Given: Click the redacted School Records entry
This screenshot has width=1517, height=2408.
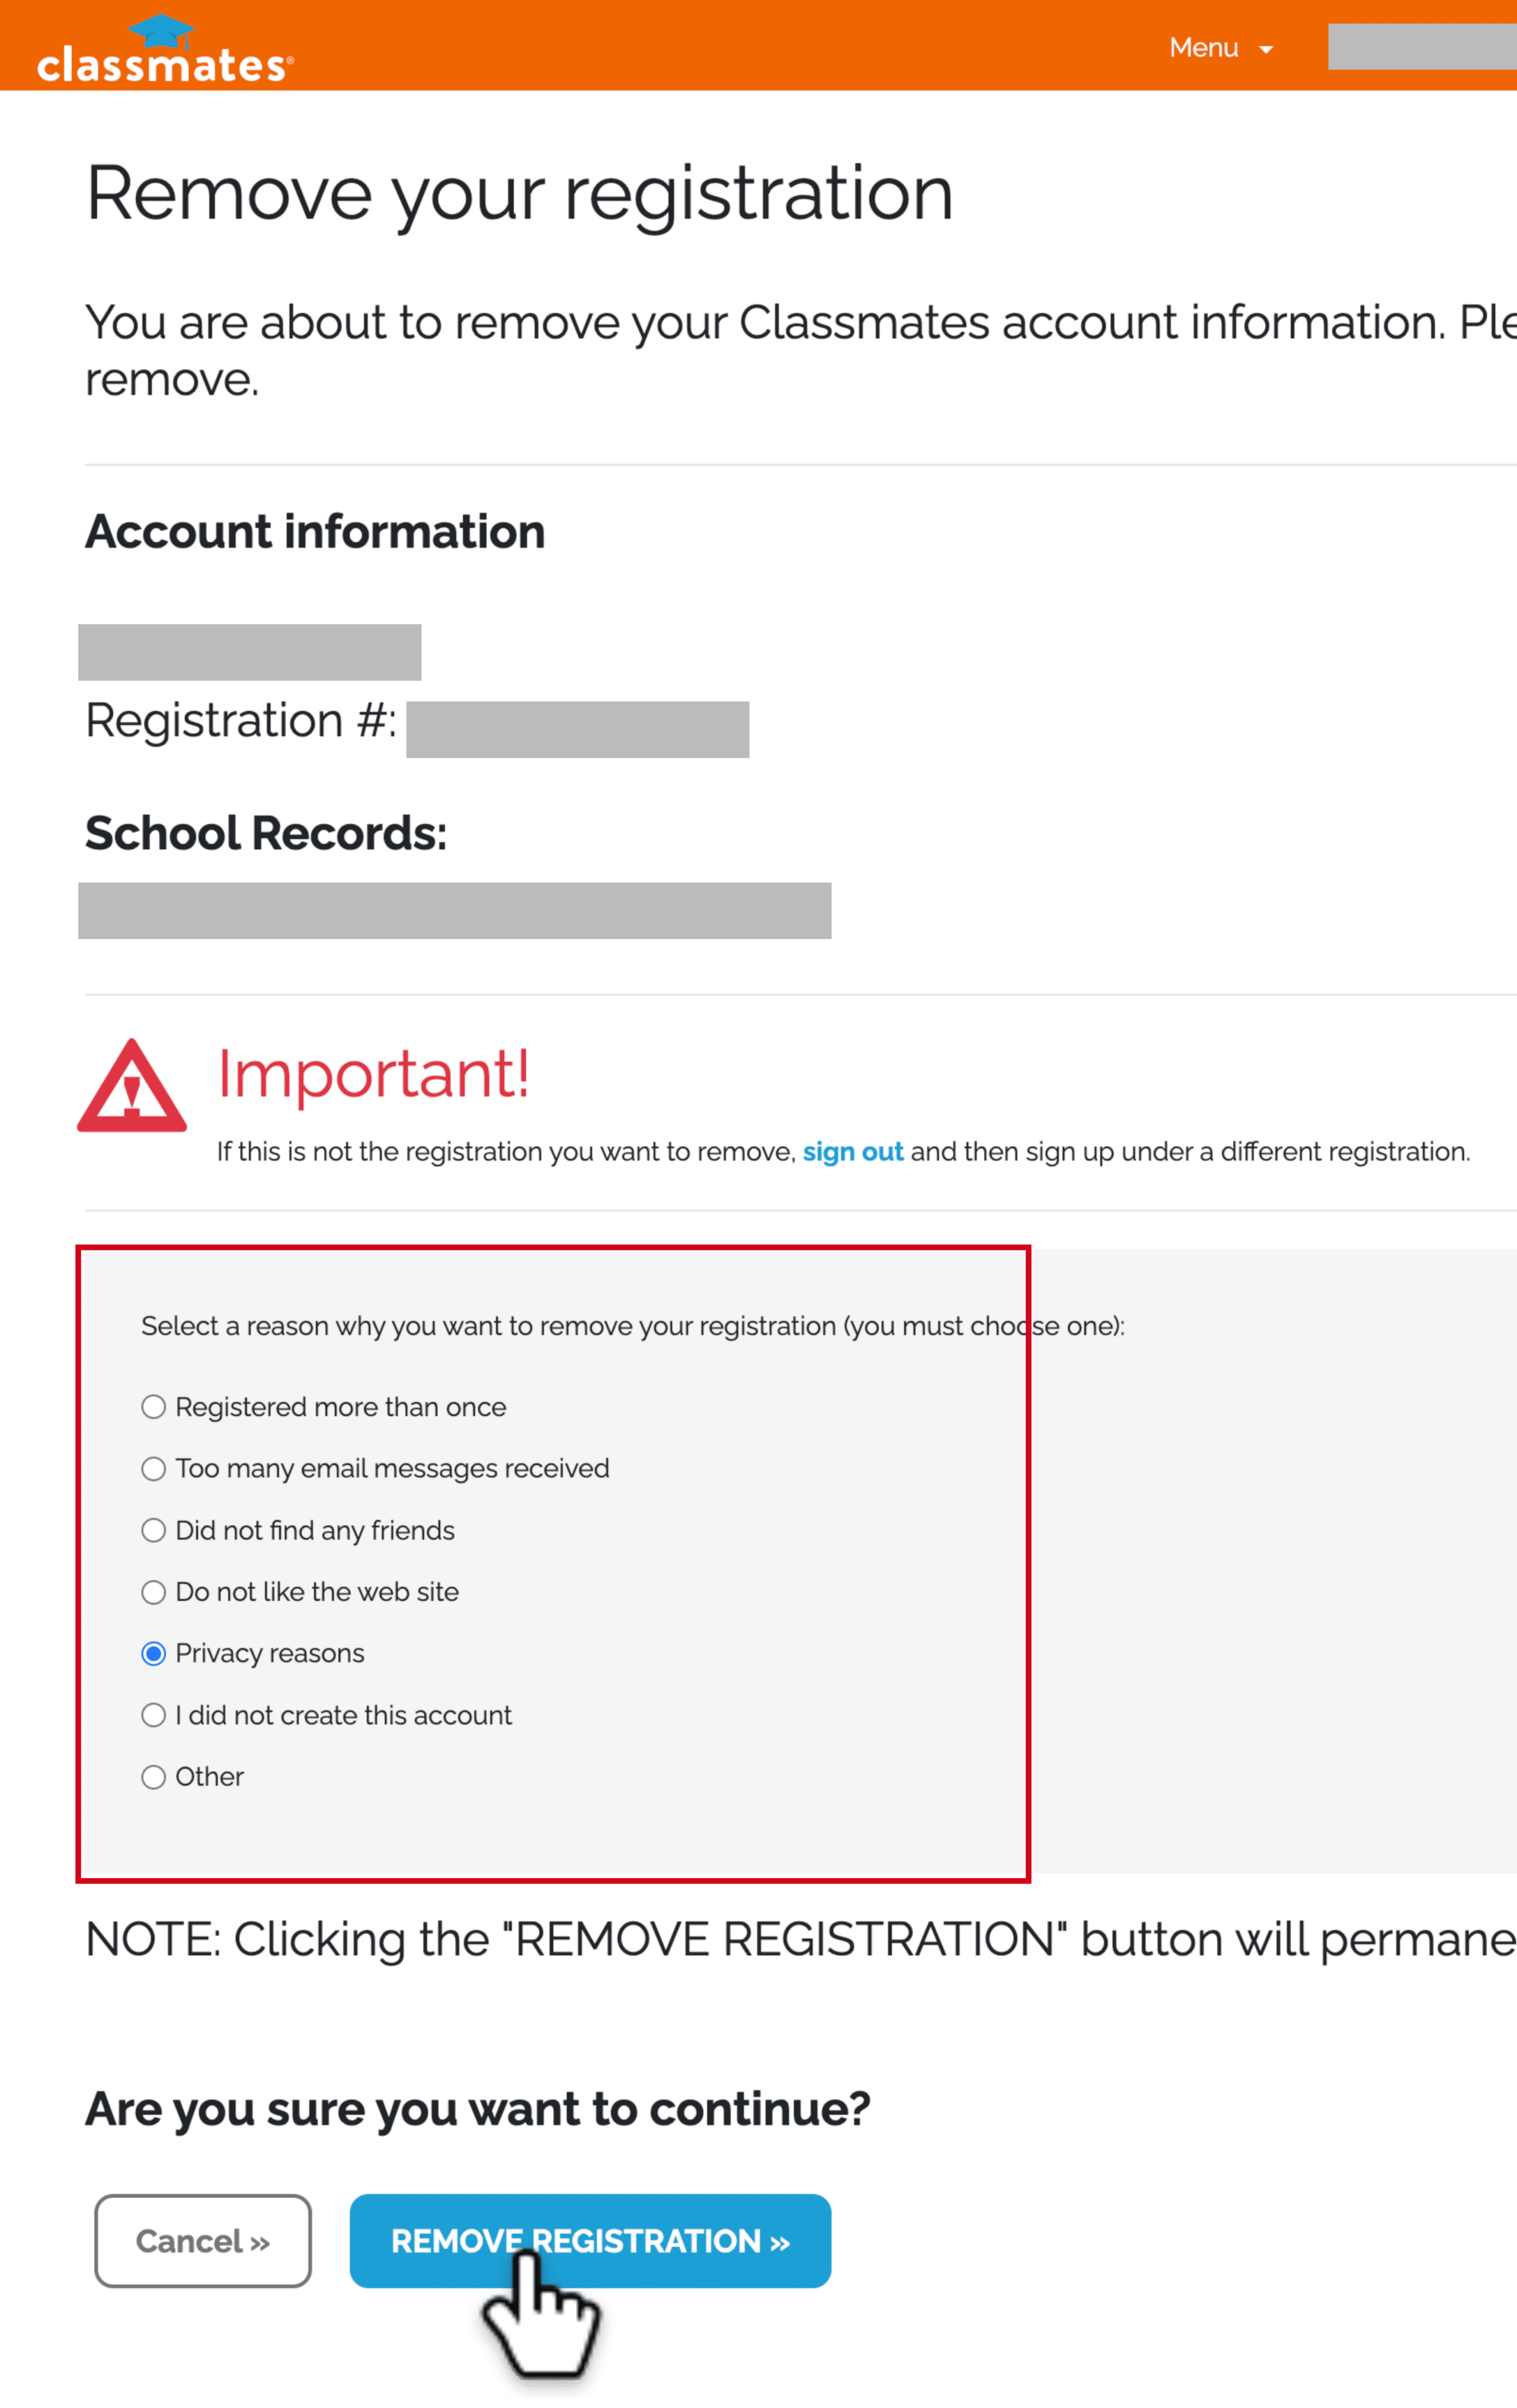Looking at the screenshot, I should click(454, 910).
